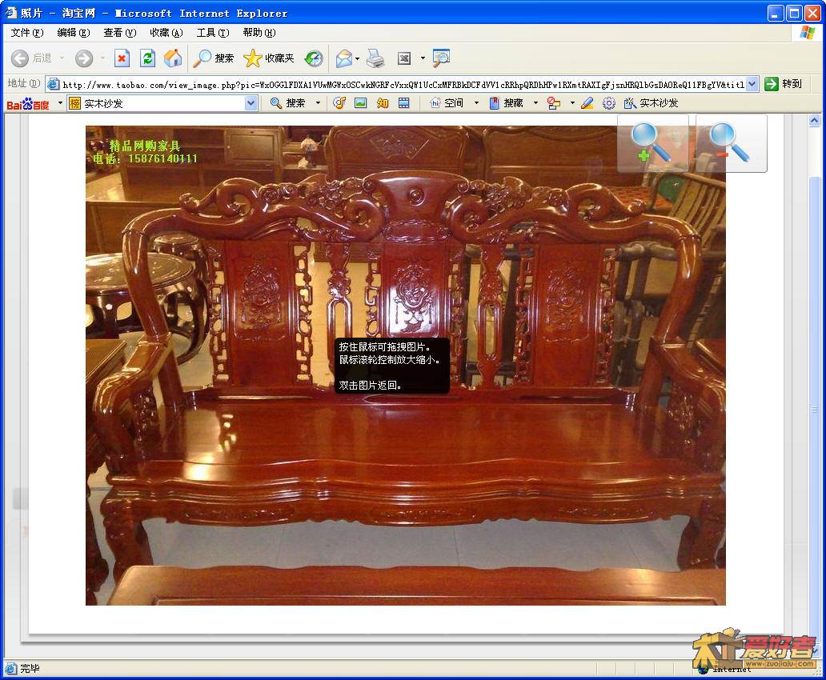Click the 转到 go button

(x=783, y=84)
